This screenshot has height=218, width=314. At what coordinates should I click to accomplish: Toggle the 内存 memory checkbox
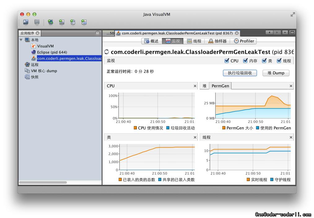tap(246, 61)
